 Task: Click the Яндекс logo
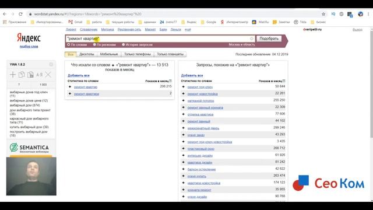(x=29, y=37)
